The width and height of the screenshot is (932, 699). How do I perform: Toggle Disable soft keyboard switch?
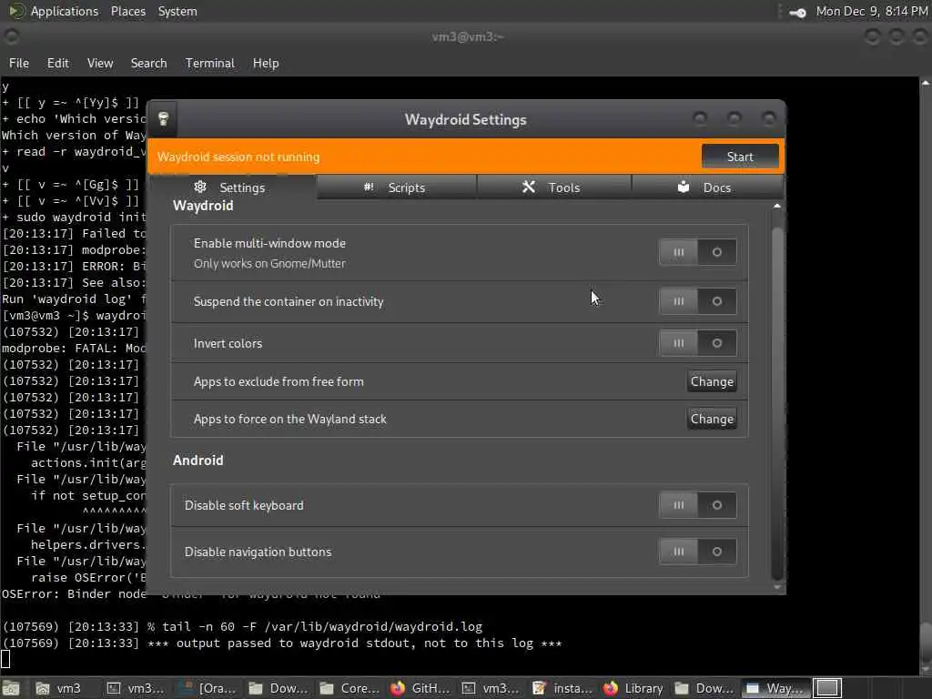pyautogui.click(x=698, y=505)
